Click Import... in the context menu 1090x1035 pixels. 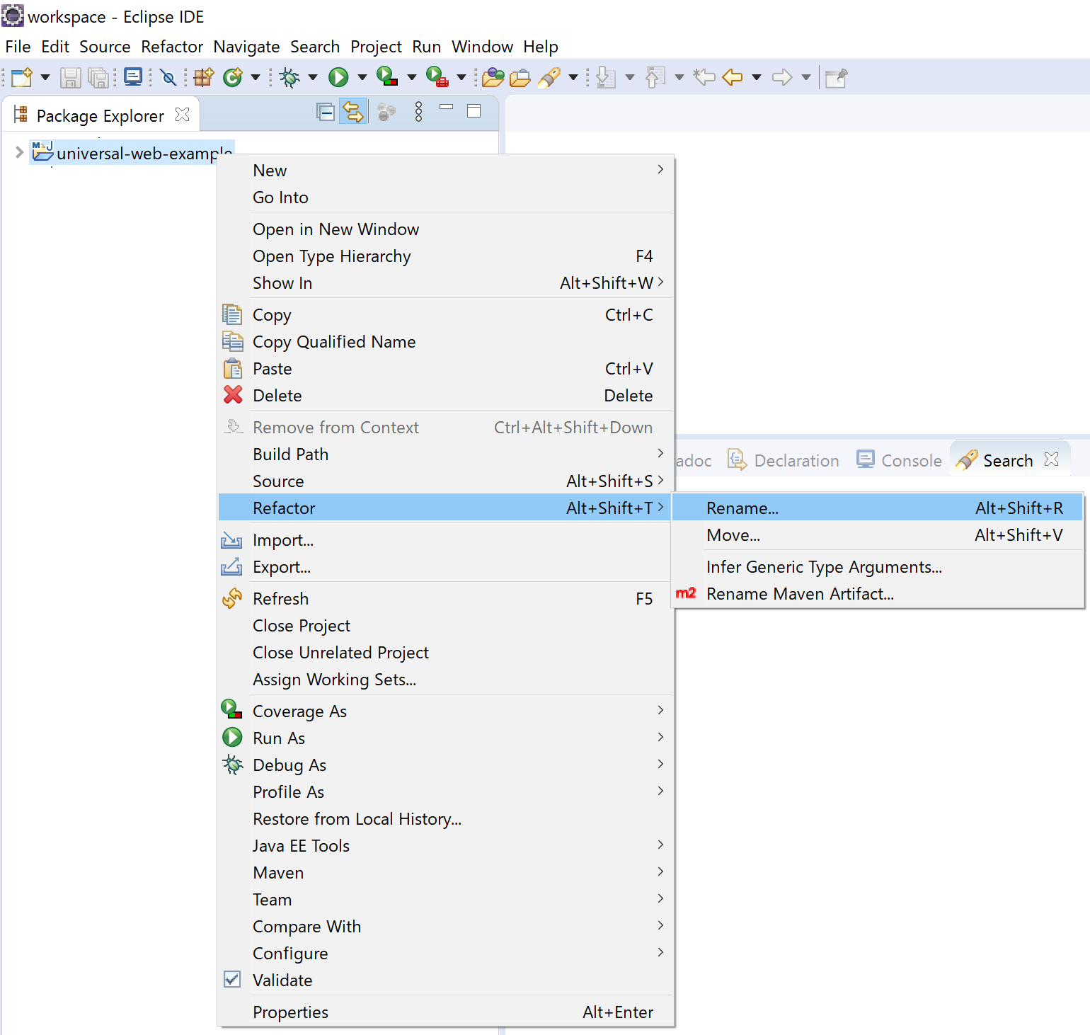[x=446, y=539]
